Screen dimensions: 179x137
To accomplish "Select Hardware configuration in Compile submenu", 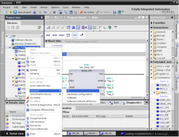I will (x=79, y=94).
